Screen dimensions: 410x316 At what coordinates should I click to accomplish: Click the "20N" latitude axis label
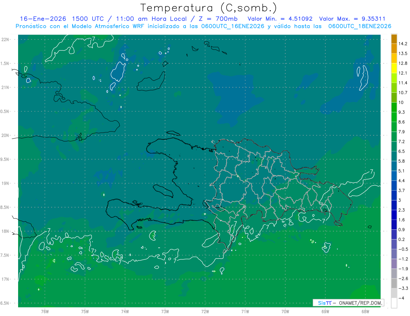click(x=6, y=135)
